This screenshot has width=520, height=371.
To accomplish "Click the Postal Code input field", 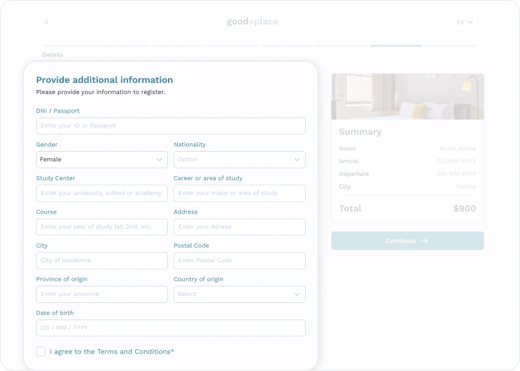I will [x=239, y=260].
